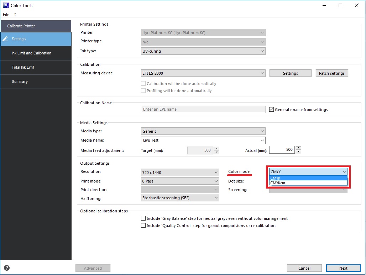Expand the Measuring device dropdown
This screenshot has width=366, height=275.
coord(203,73)
